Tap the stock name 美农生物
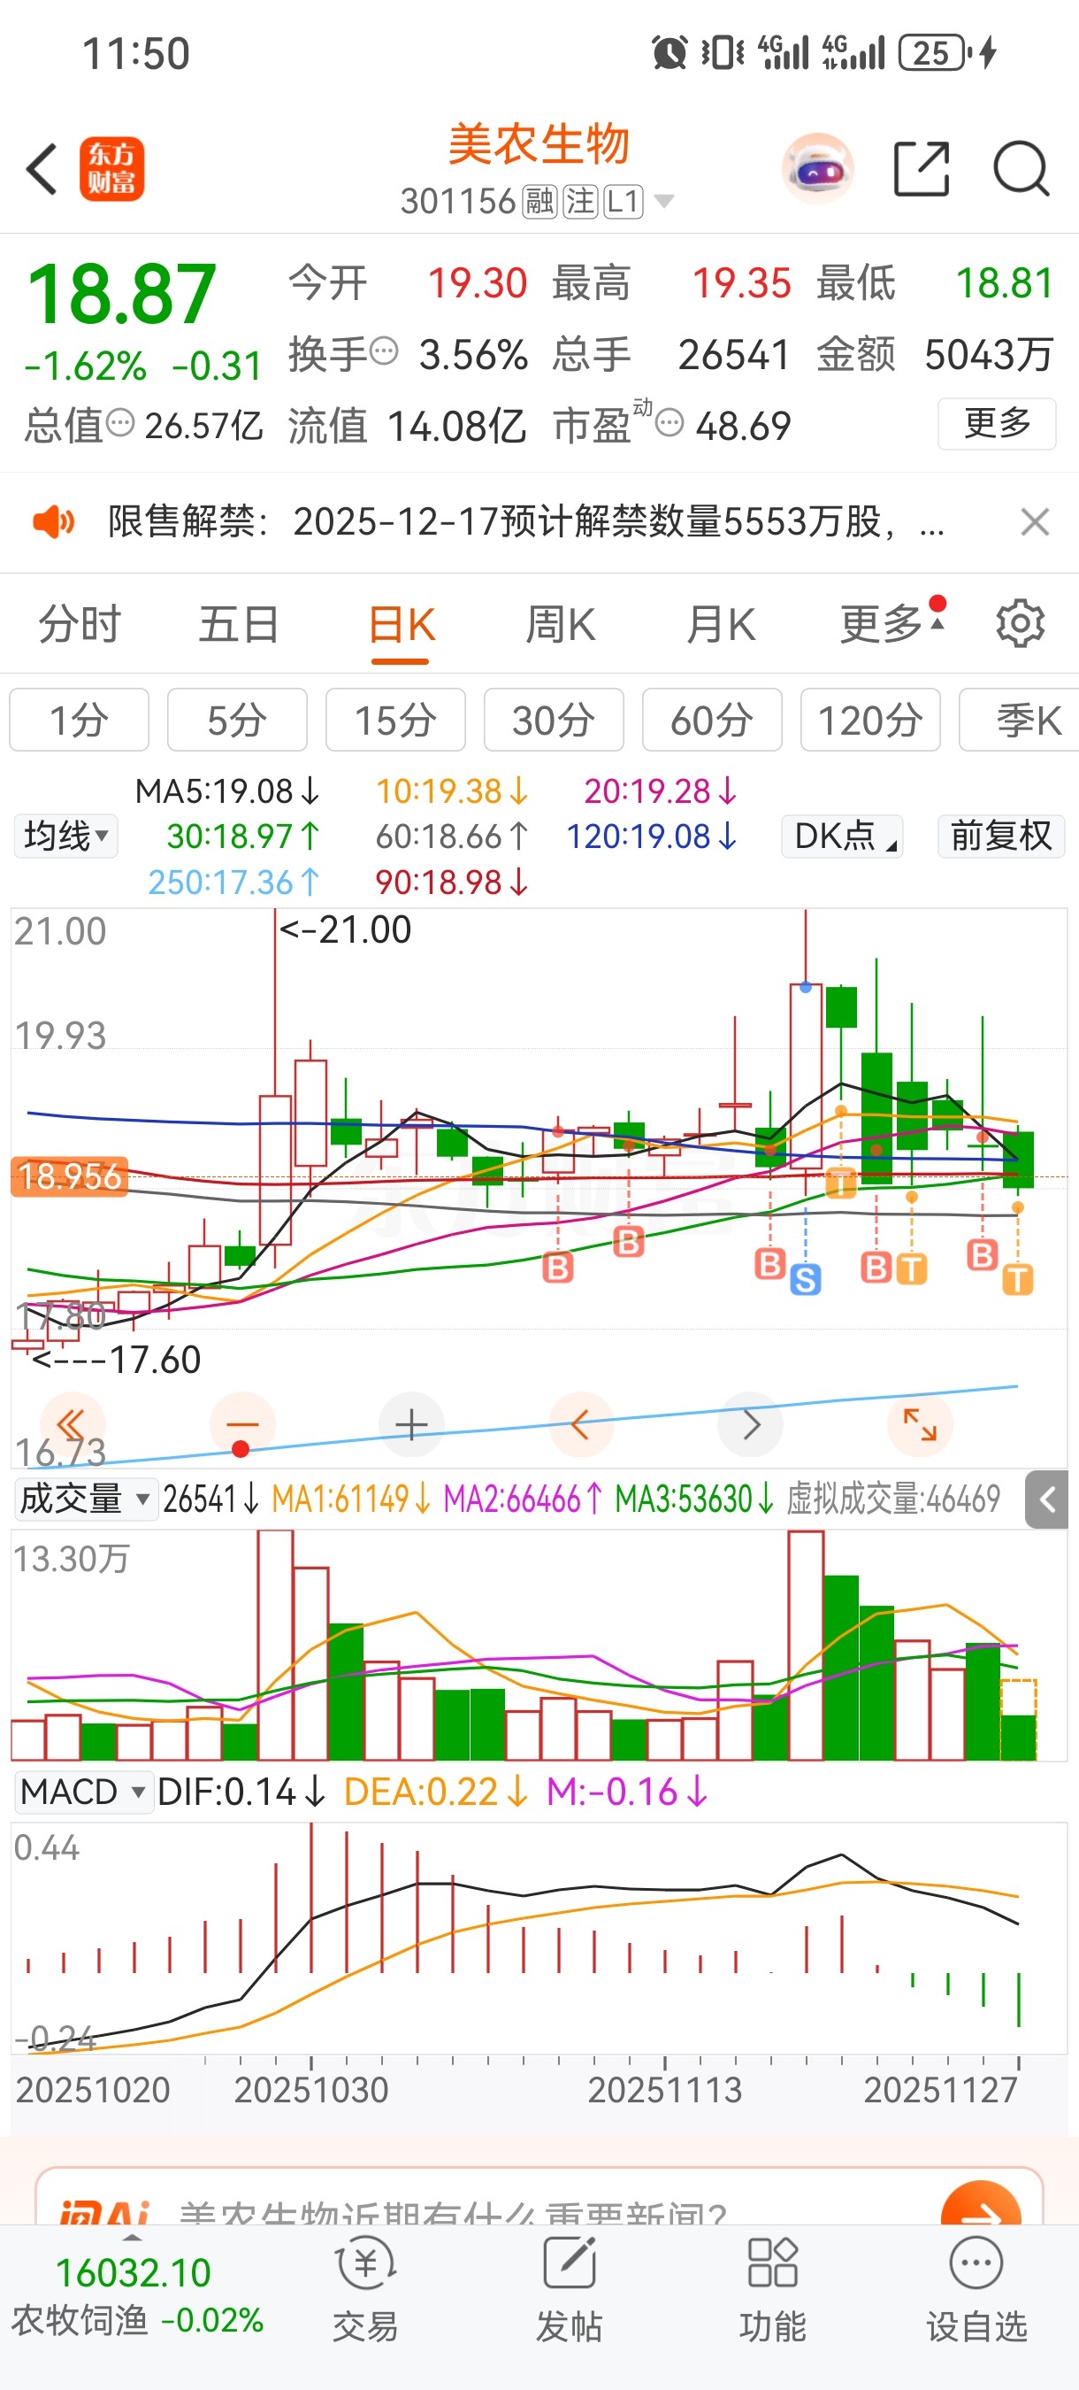The width and height of the screenshot is (1079, 2390). click(539, 145)
